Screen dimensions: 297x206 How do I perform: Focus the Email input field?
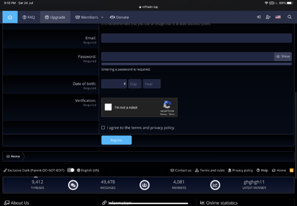point(197,38)
